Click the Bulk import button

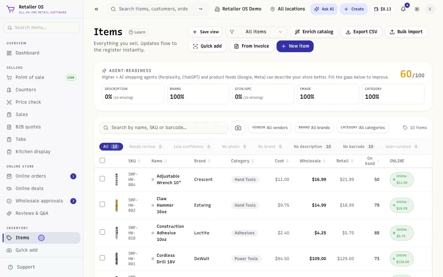point(406,32)
